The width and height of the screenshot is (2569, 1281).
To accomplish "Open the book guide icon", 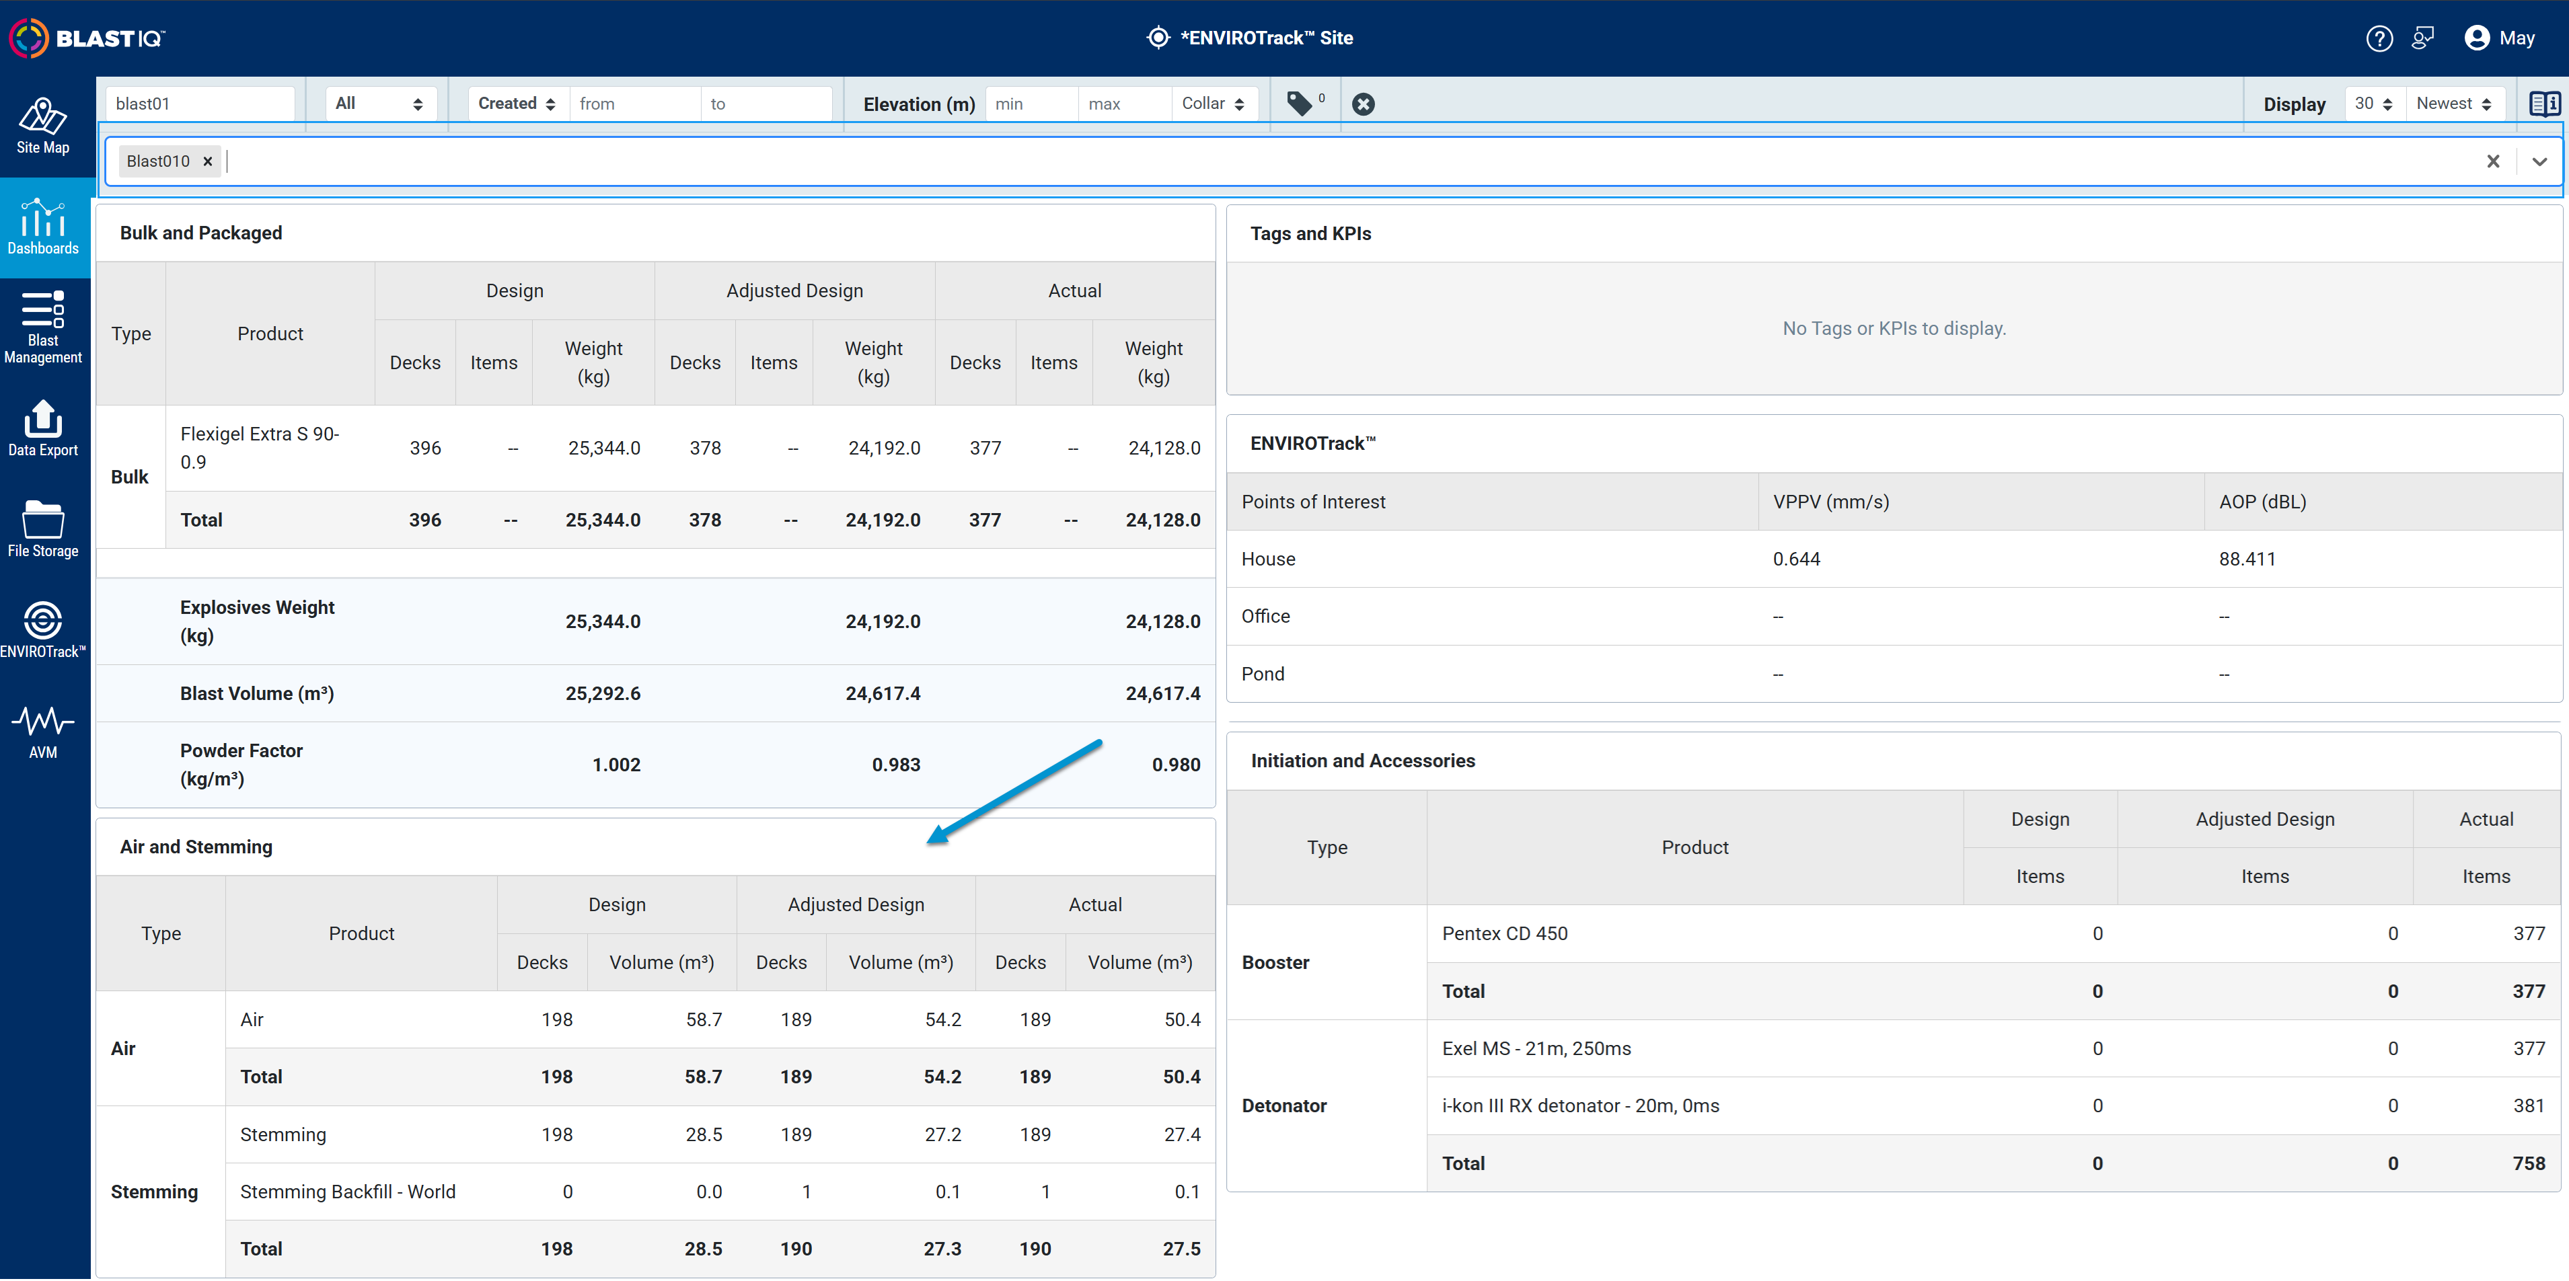I will pos(2544,104).
